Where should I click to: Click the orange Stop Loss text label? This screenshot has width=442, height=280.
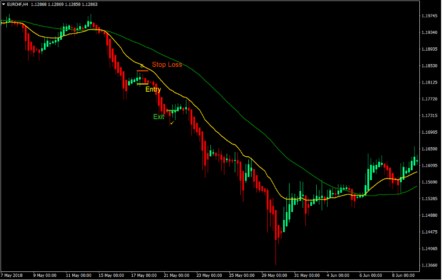pyautogui.click(x=166, y=65)
